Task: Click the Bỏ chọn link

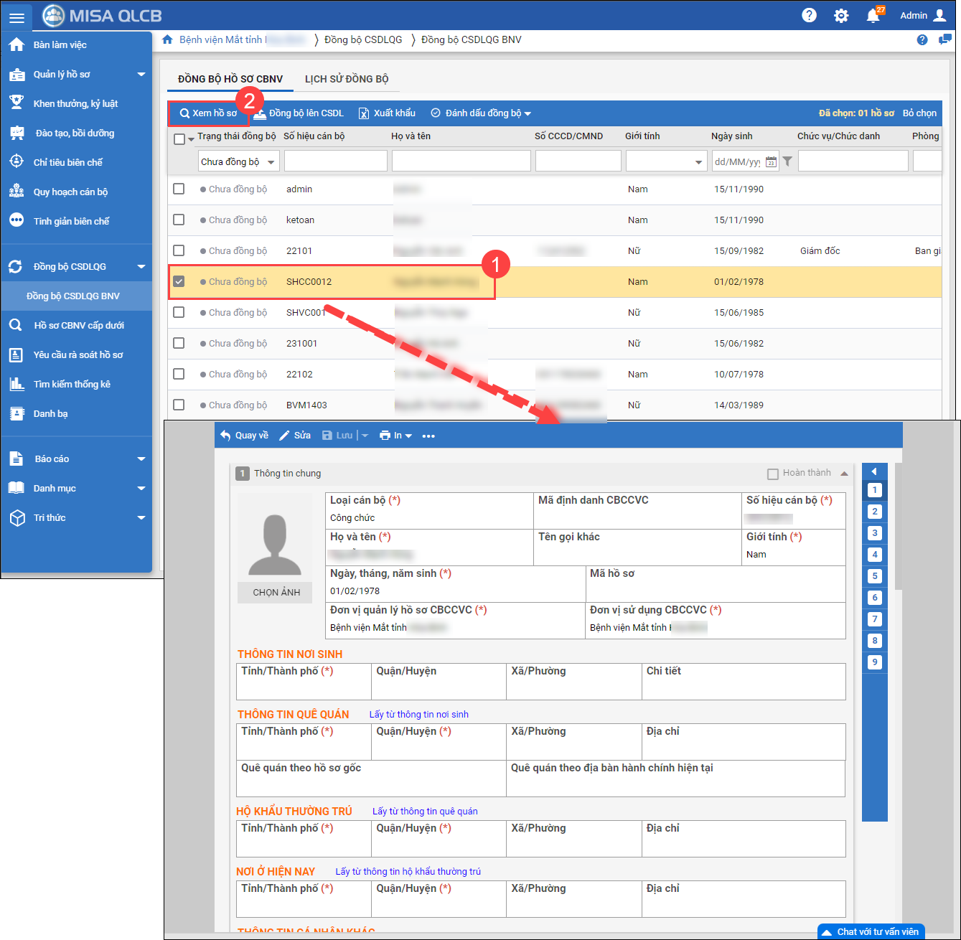Action: click(x=919, y=113)
